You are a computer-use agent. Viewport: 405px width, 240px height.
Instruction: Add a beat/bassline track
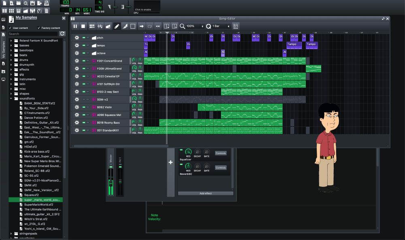92,26
